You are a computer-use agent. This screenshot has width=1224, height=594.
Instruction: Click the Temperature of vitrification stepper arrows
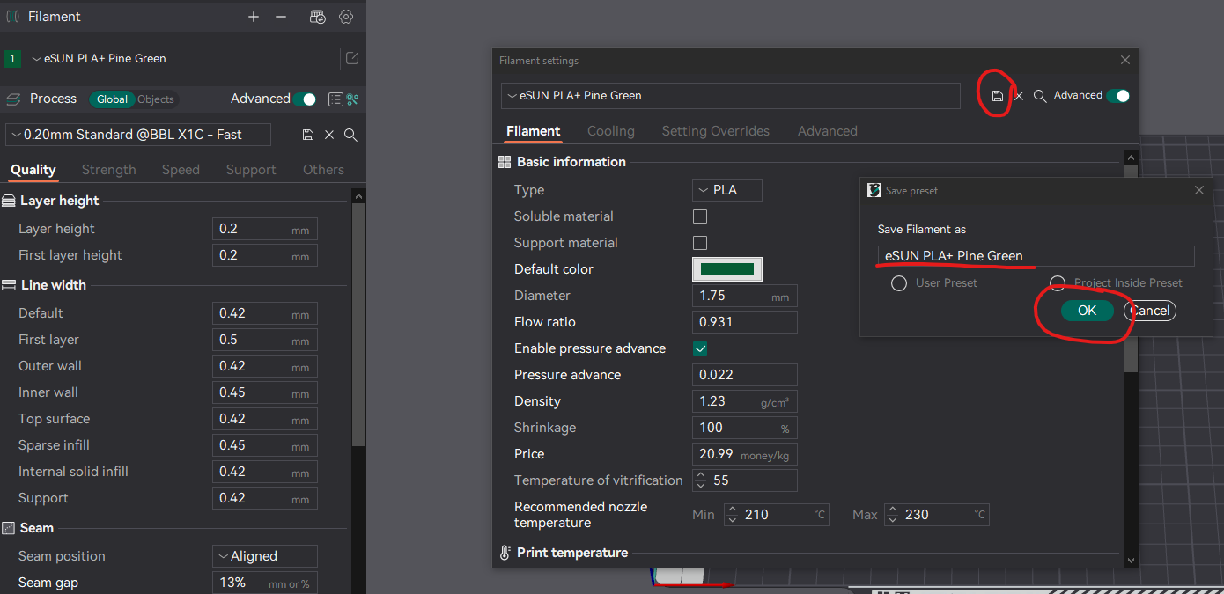pyautogui.click(x=701, y=480)
